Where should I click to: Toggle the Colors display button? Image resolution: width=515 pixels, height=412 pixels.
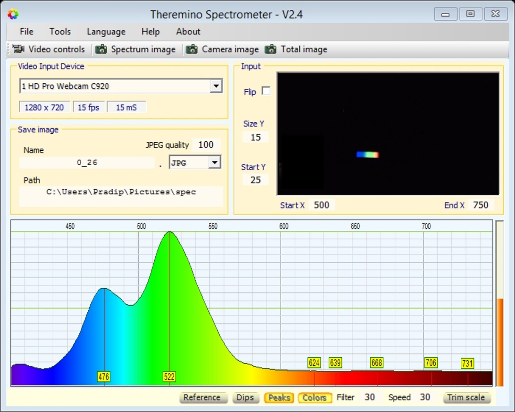tap(314, 398)
